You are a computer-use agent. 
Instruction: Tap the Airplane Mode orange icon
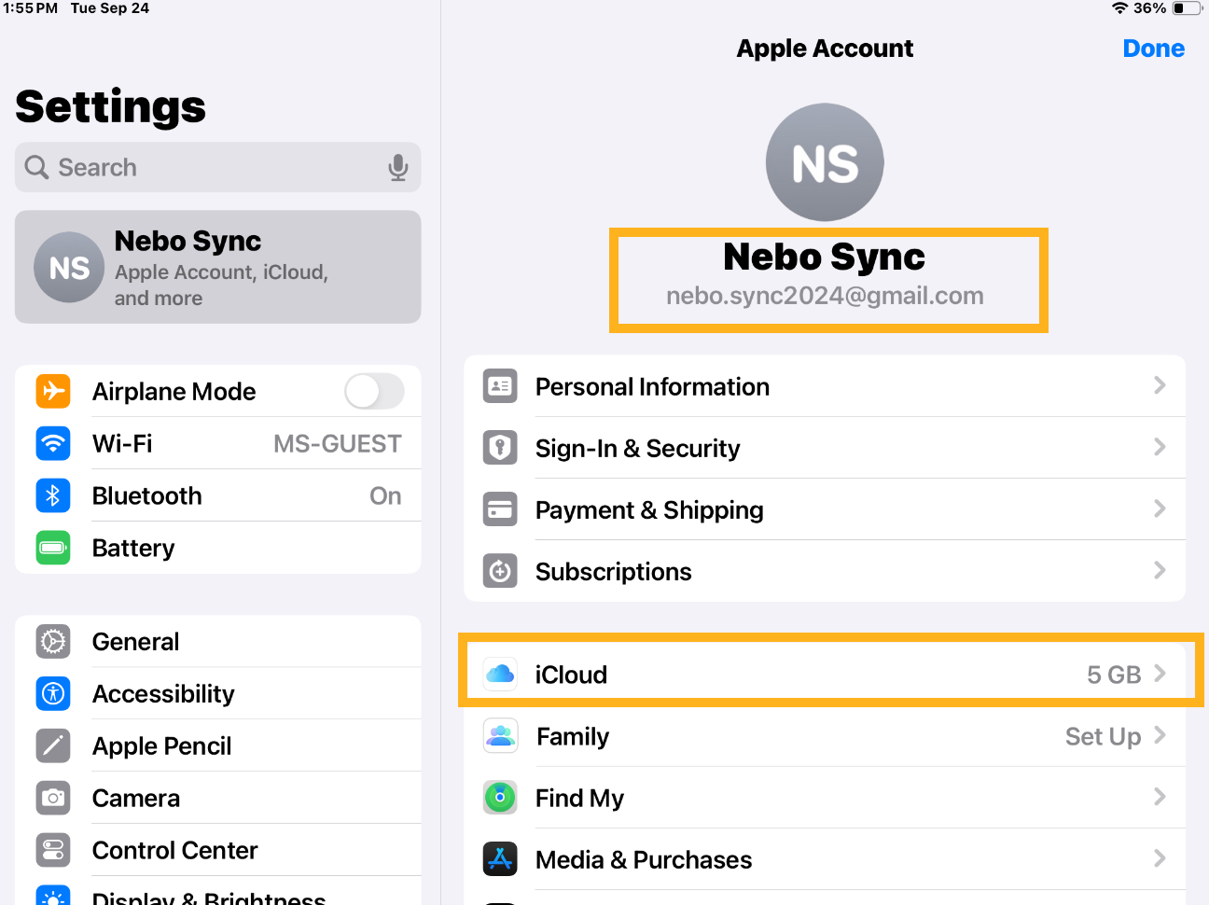point(53,391)
